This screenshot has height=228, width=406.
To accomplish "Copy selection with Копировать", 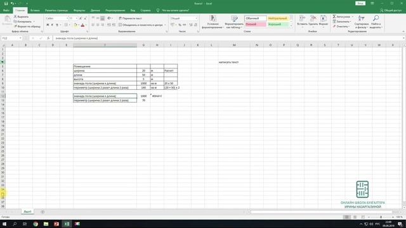I will [23, 22].
